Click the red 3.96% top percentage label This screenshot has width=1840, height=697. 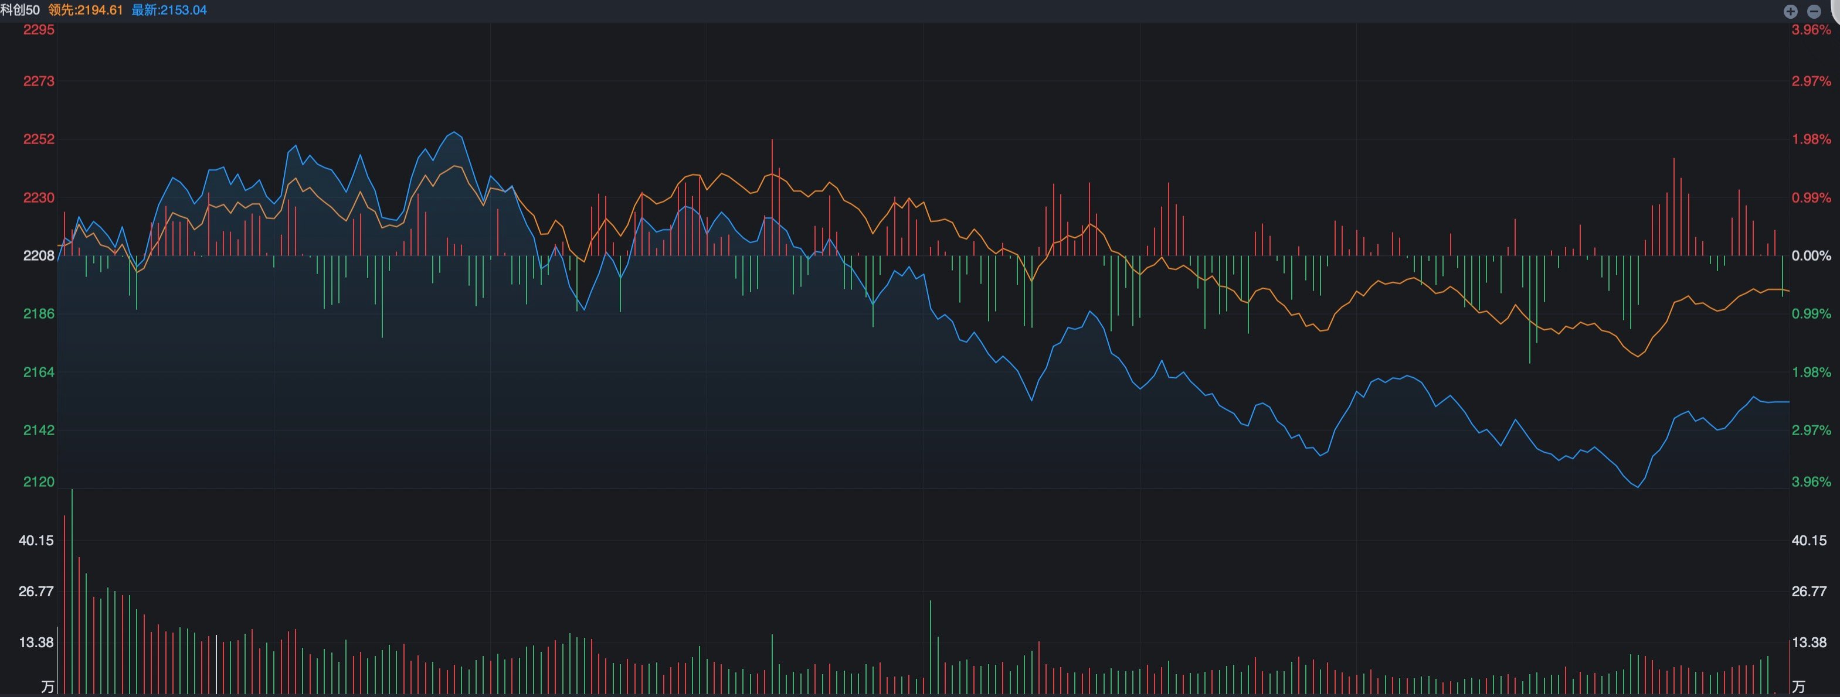(x=1811, y=30)
